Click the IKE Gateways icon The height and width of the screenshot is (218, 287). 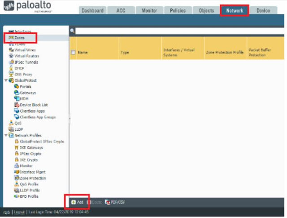(17, 148)
